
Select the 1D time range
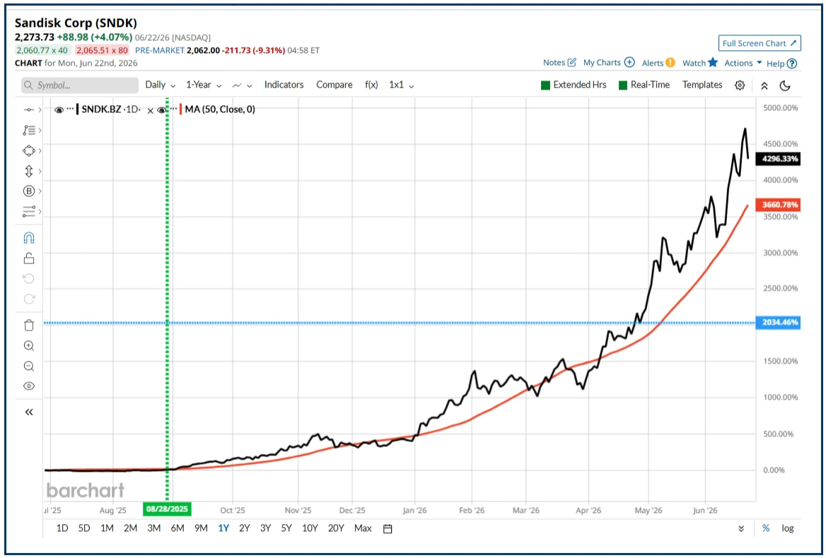[62, 528]
